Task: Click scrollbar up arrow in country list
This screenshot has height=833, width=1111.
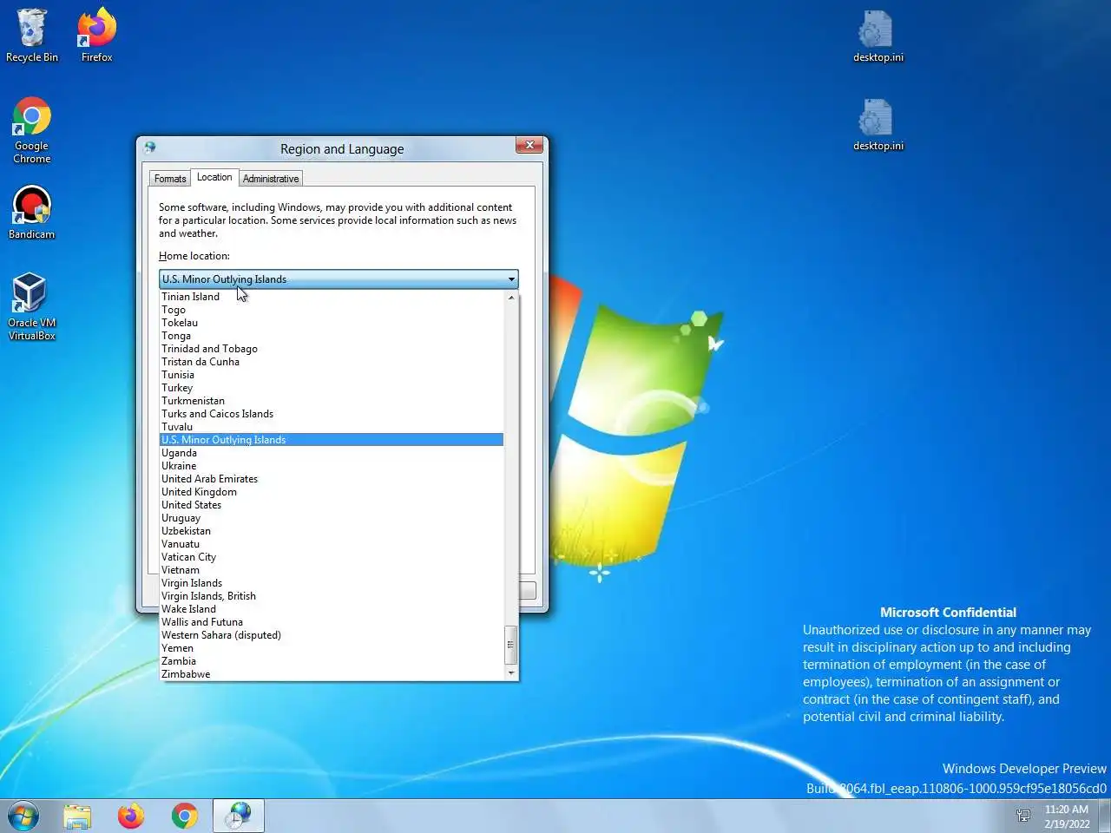Action: point(511,298)
